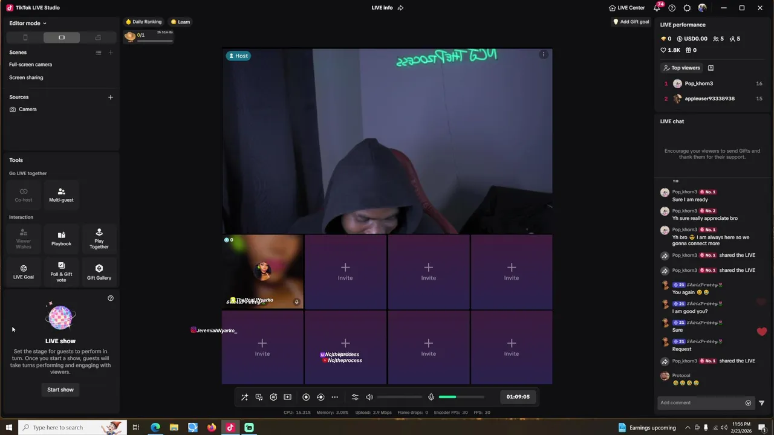774x435 pixels.
Task: Open the Windows Start menu
Action: (8, 428)
